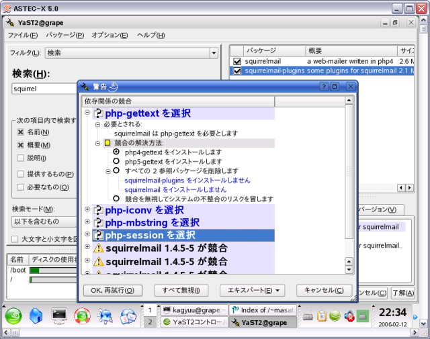Select the php5-gettext install radio option

click(116, 162)
